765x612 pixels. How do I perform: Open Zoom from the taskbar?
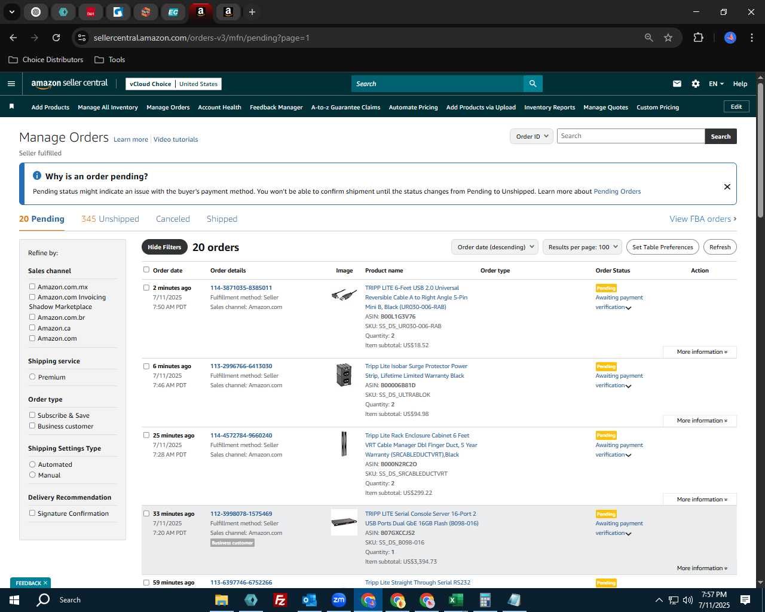coord(339,600)
